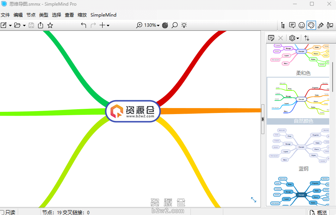Toggle the style palette panel

coord(311,25)
